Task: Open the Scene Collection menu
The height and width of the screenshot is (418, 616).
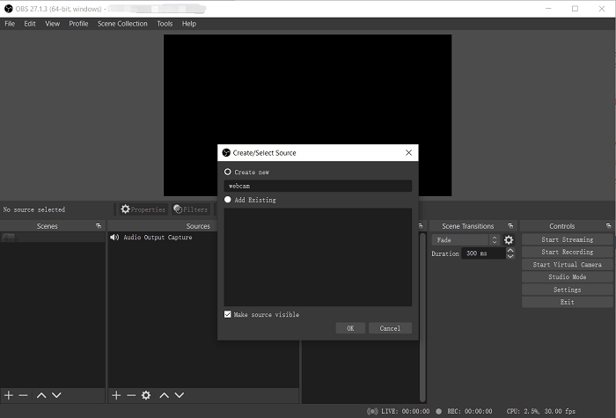Action: point(122,24)
